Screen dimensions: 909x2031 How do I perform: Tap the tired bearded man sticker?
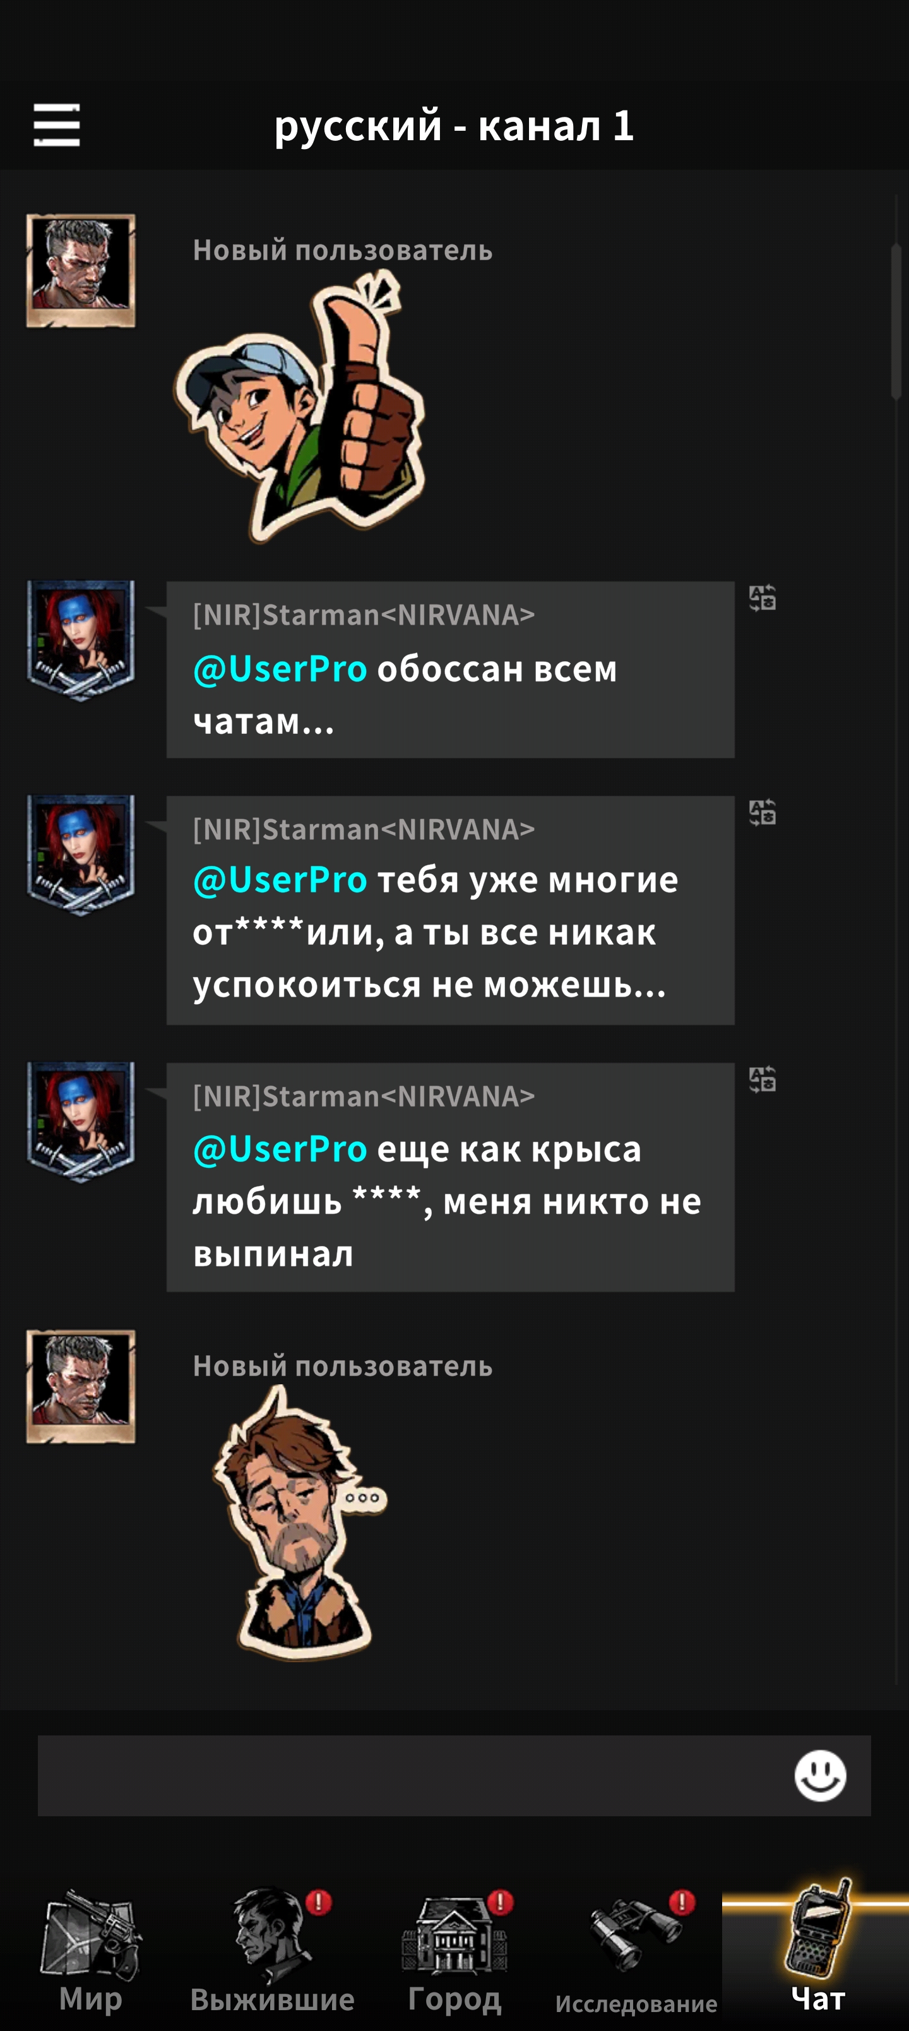pyautogui.click(x=301, y=1523)
